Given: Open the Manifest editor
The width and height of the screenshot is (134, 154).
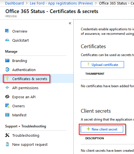Looking at the screenshot, I should pos(19,115).
